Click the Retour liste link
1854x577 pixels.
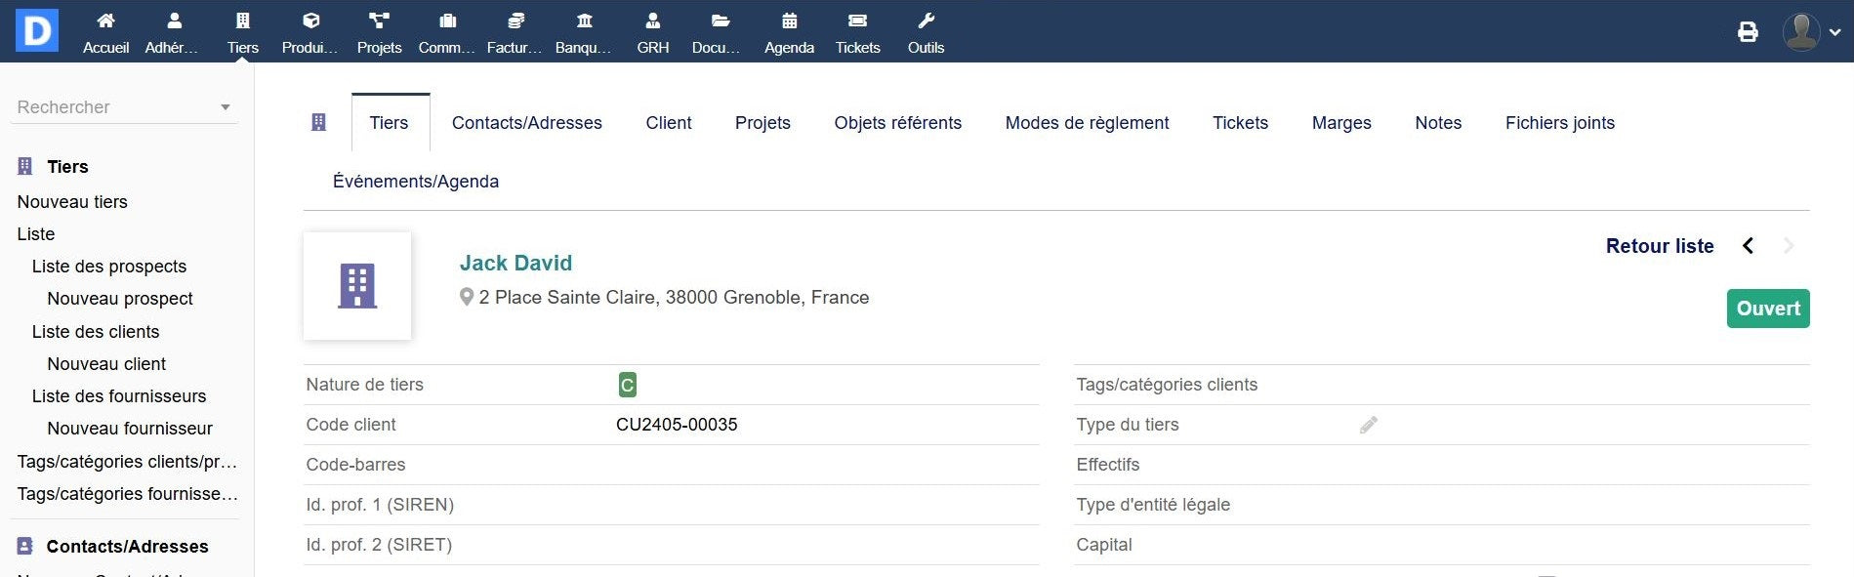pos(1659,246)
